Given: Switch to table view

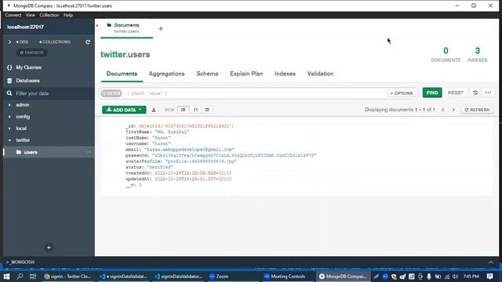Looking at the screenshot, I should (x=207, y=110).
